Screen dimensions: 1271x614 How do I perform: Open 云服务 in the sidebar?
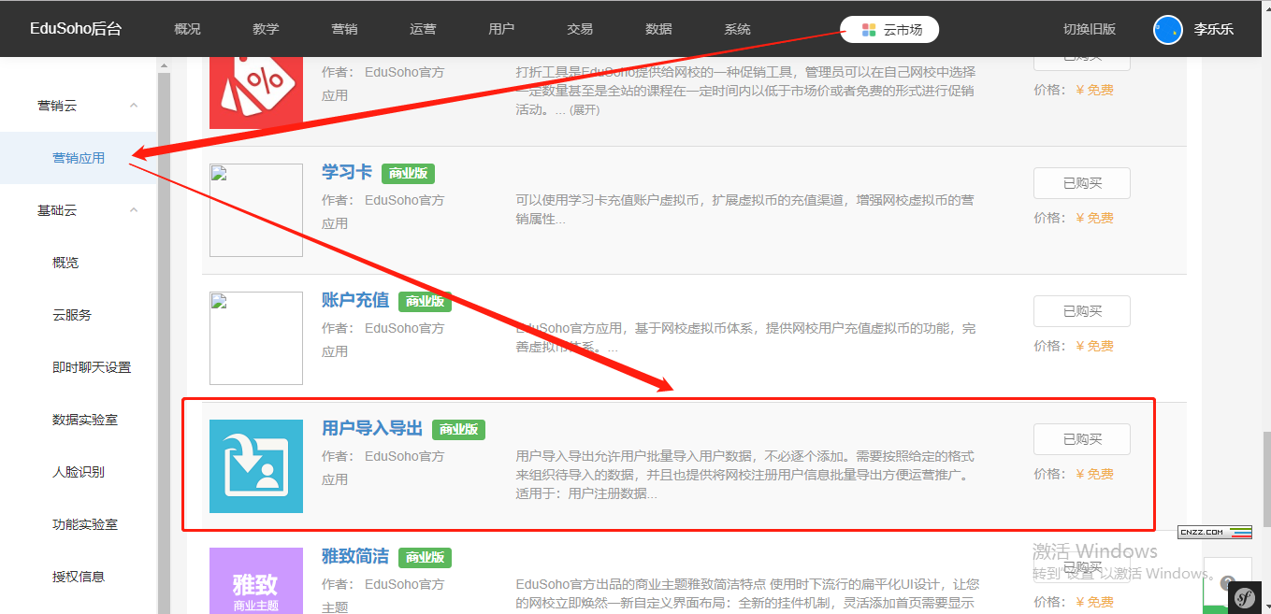72,315
